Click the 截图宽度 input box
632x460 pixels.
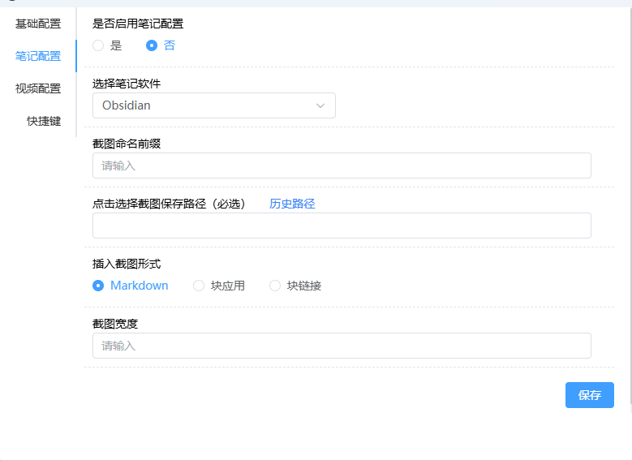click(x=342, y=346)
